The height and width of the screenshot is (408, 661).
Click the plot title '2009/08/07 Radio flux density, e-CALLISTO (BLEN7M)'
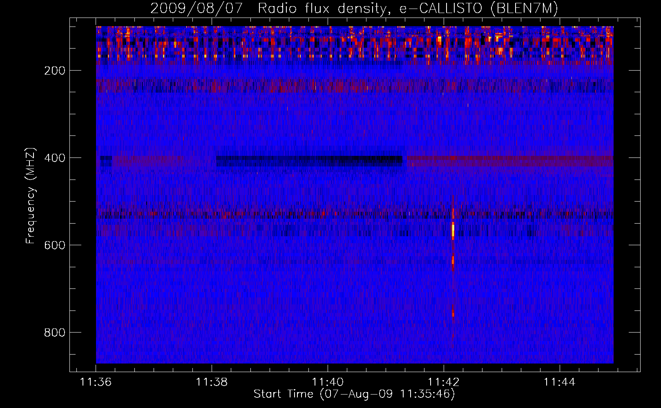point(354,8)
